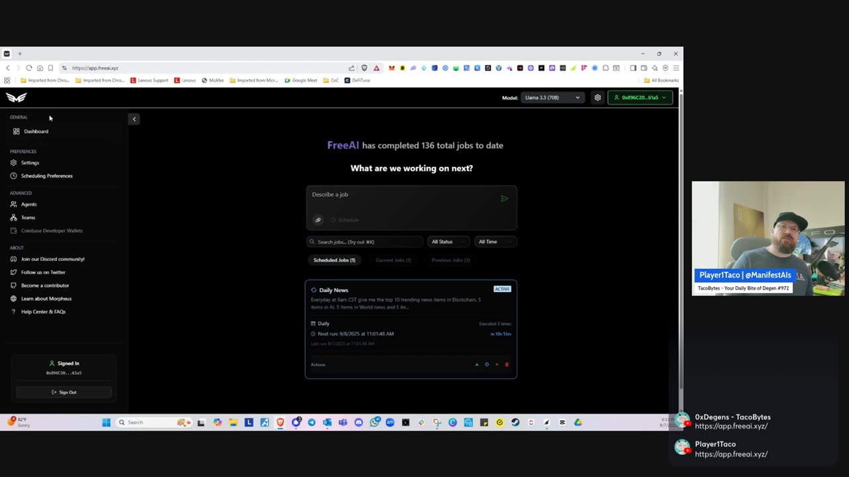849x477 pixels.
Task: Open the McAfee bookmark
Action: point(213,80)
